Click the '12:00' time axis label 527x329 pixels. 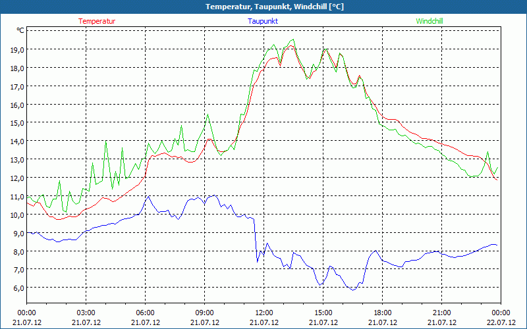(264, 313)
